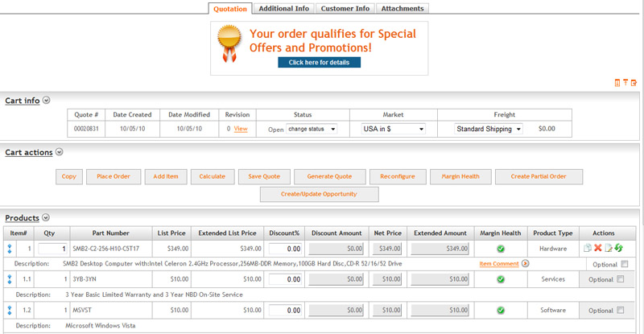Click the edit note icon for item 1

point(608,248)
